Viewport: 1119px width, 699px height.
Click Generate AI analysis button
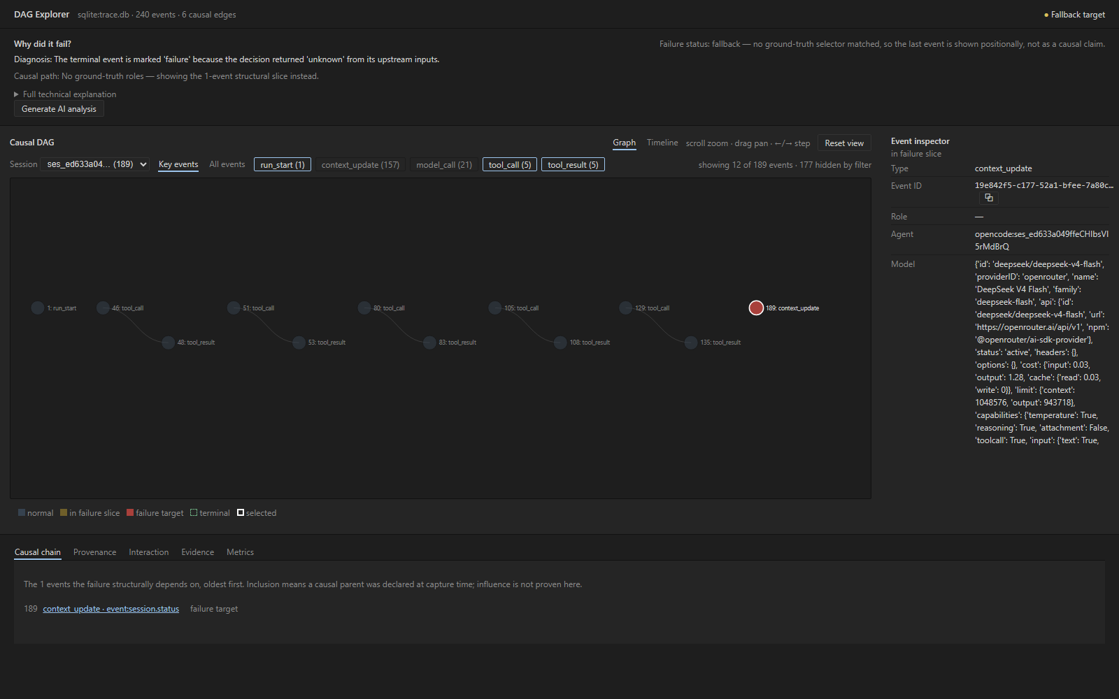59,109
